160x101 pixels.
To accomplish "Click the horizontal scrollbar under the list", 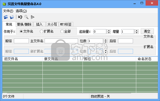I will (x=69, y=93).
